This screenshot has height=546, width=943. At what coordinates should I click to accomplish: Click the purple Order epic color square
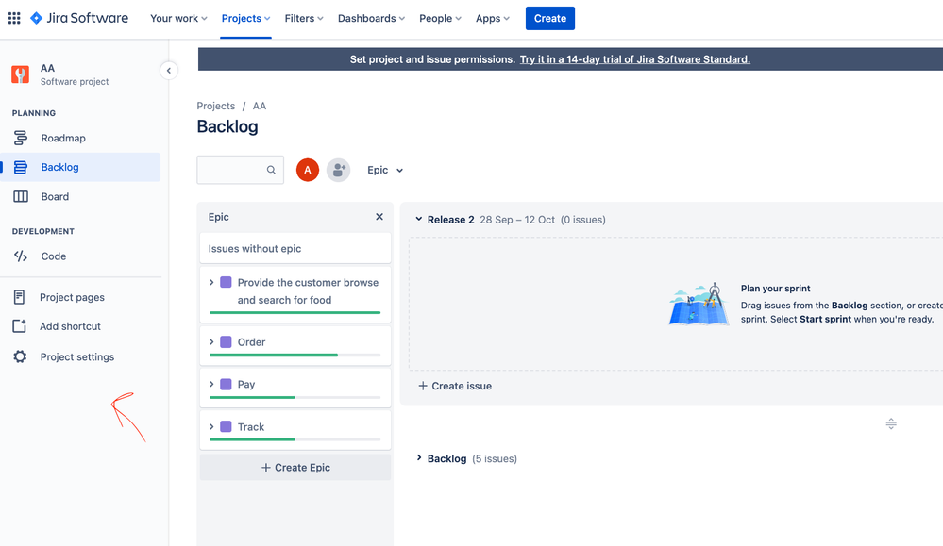(x=227, y=341)
